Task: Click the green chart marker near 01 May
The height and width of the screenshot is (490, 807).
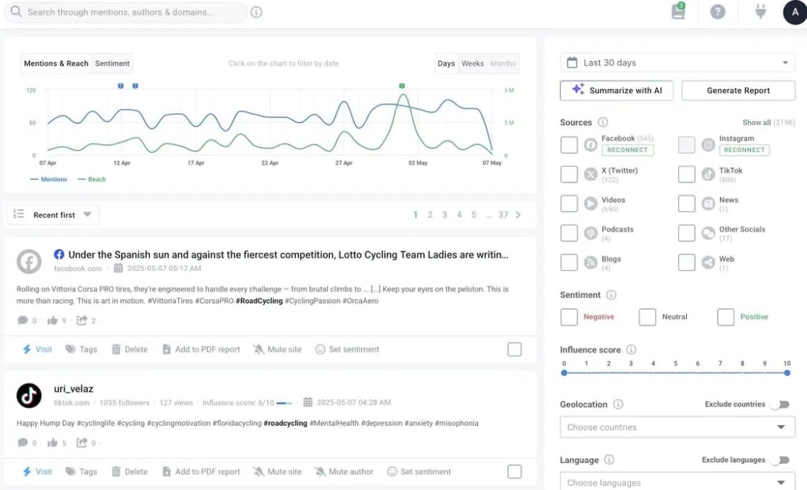Action: [x=402, y=86]
